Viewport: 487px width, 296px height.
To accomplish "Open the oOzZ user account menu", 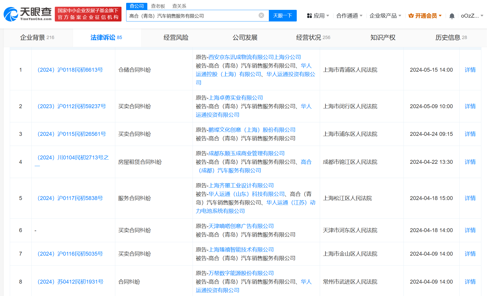I will point(472,16).
